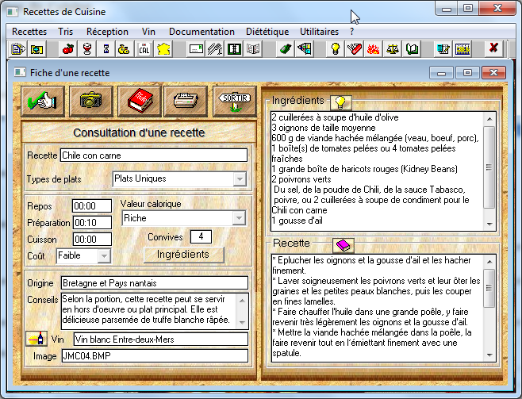This screenshot has width=522, height=399.
Task: Click the red cherries toolbar icon
Action: pyautogui.click(x=68, y=49)
